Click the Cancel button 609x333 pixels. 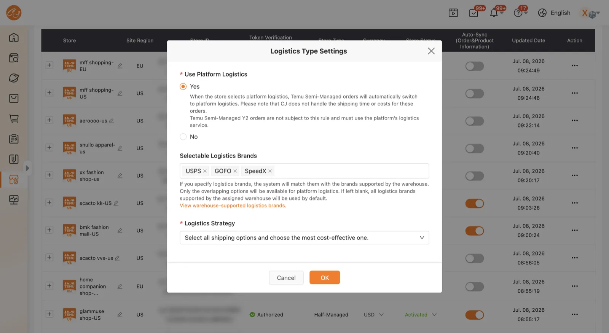pos(286,278)
